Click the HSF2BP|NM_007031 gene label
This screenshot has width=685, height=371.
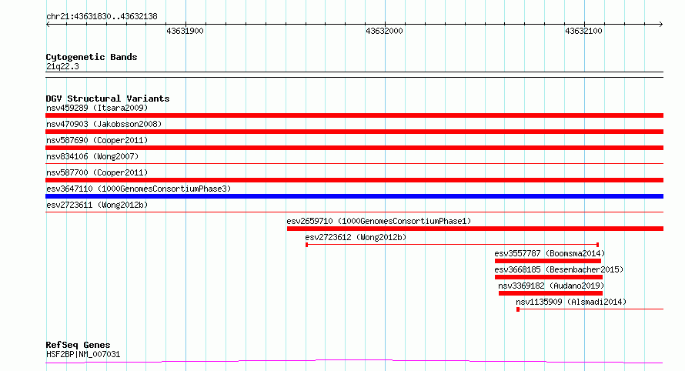83,354
